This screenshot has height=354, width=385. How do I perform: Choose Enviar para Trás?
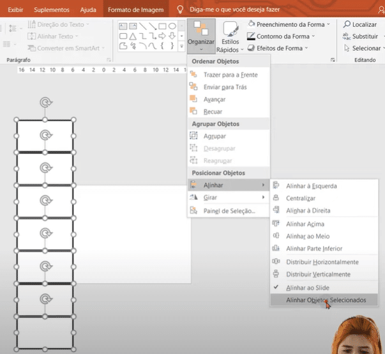tap(229, 87)
